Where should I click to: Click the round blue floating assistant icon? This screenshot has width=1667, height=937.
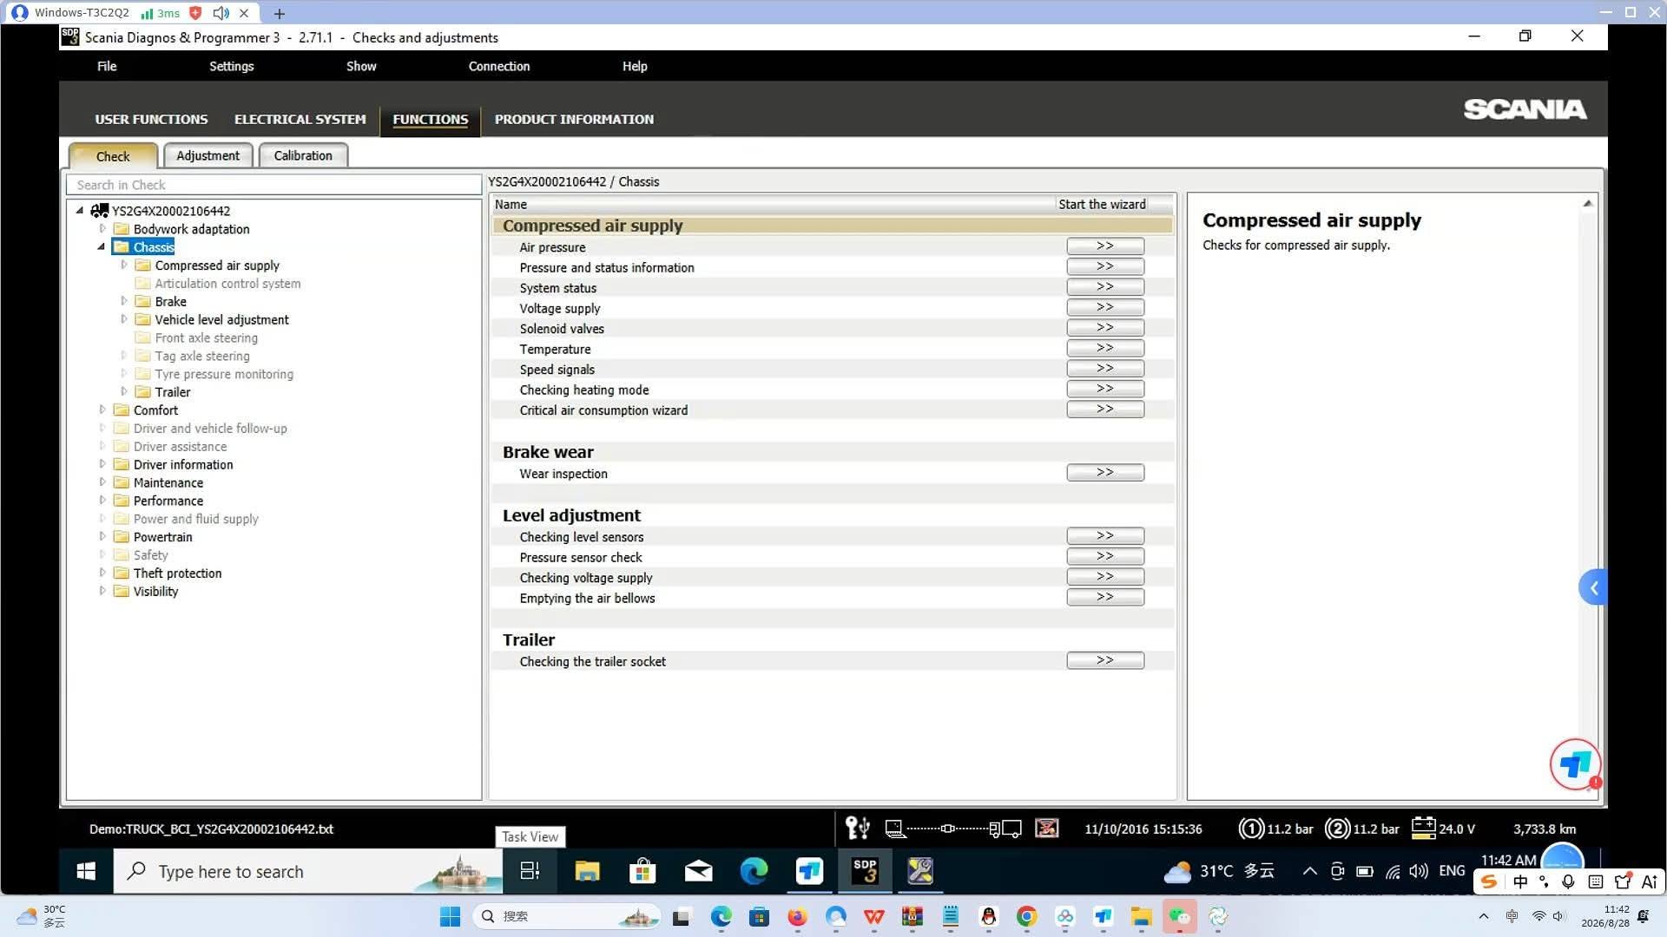1575,764
